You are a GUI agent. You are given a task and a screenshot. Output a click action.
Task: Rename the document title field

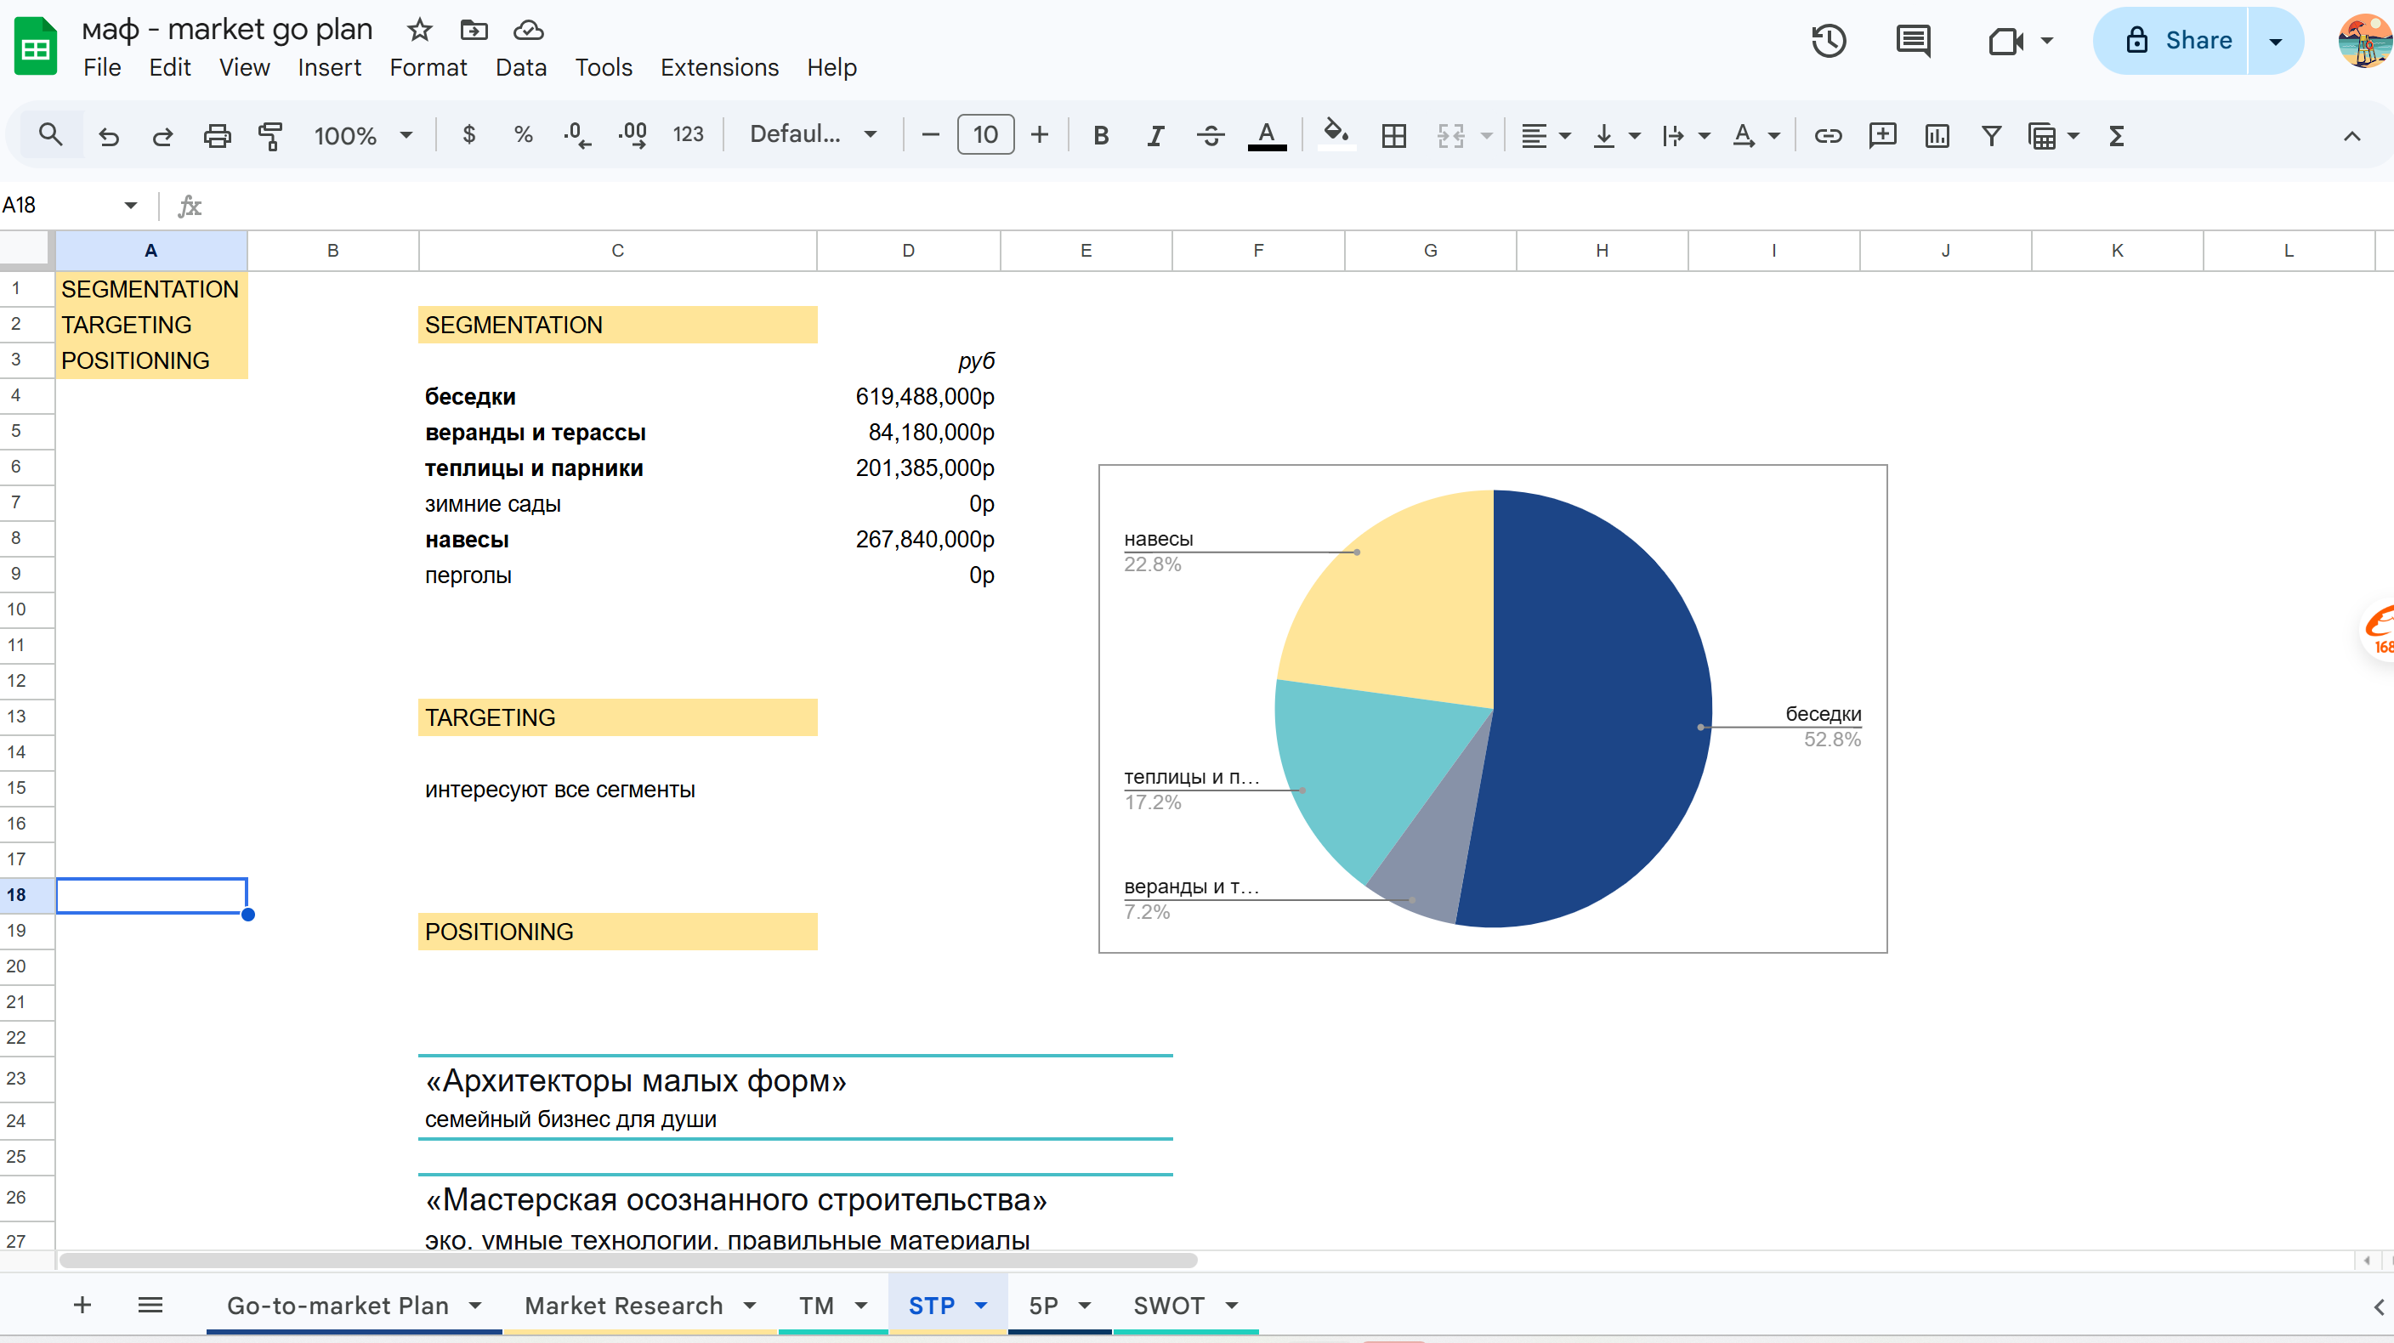pyautogui.click(x=227, y=30)
